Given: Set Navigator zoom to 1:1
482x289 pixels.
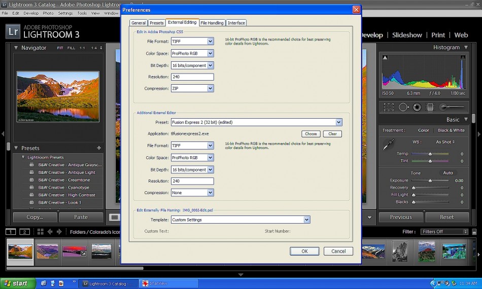Looking at the screenshot, I should pos(82,48).
